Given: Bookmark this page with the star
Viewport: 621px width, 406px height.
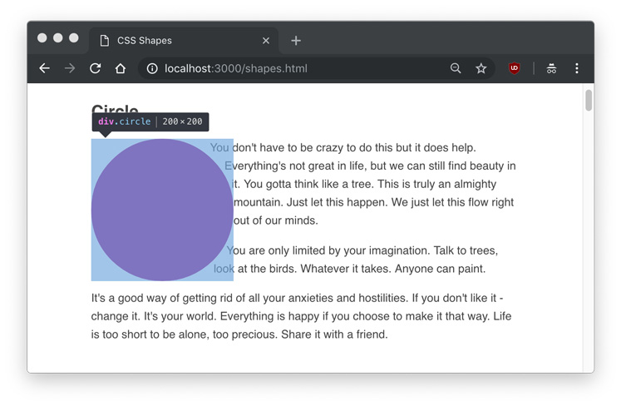Looking at the screenshot, I should (x=481, y=68).
